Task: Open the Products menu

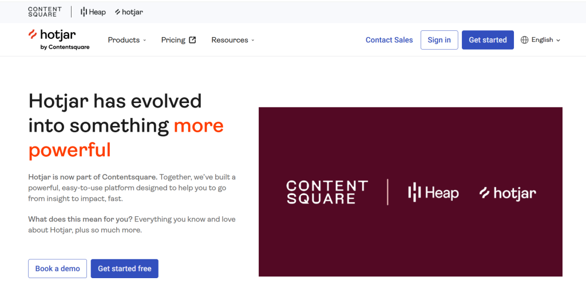Action: (x=124, y=40)
